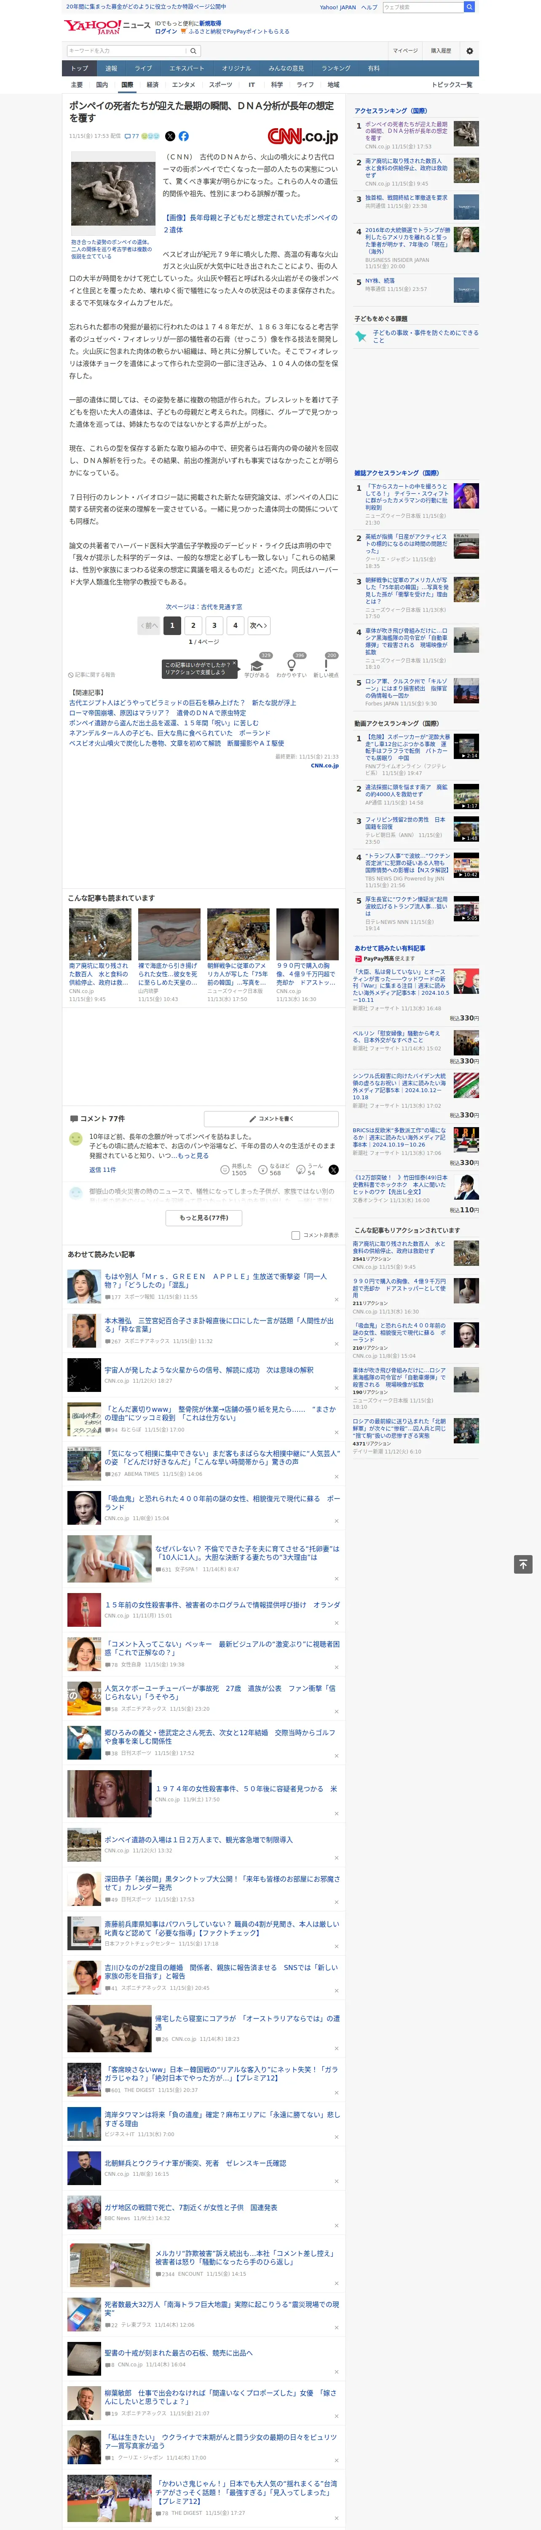Screen dimensions: 541x2530
Task: Open the 経済 category
Action: pos(152,84)
